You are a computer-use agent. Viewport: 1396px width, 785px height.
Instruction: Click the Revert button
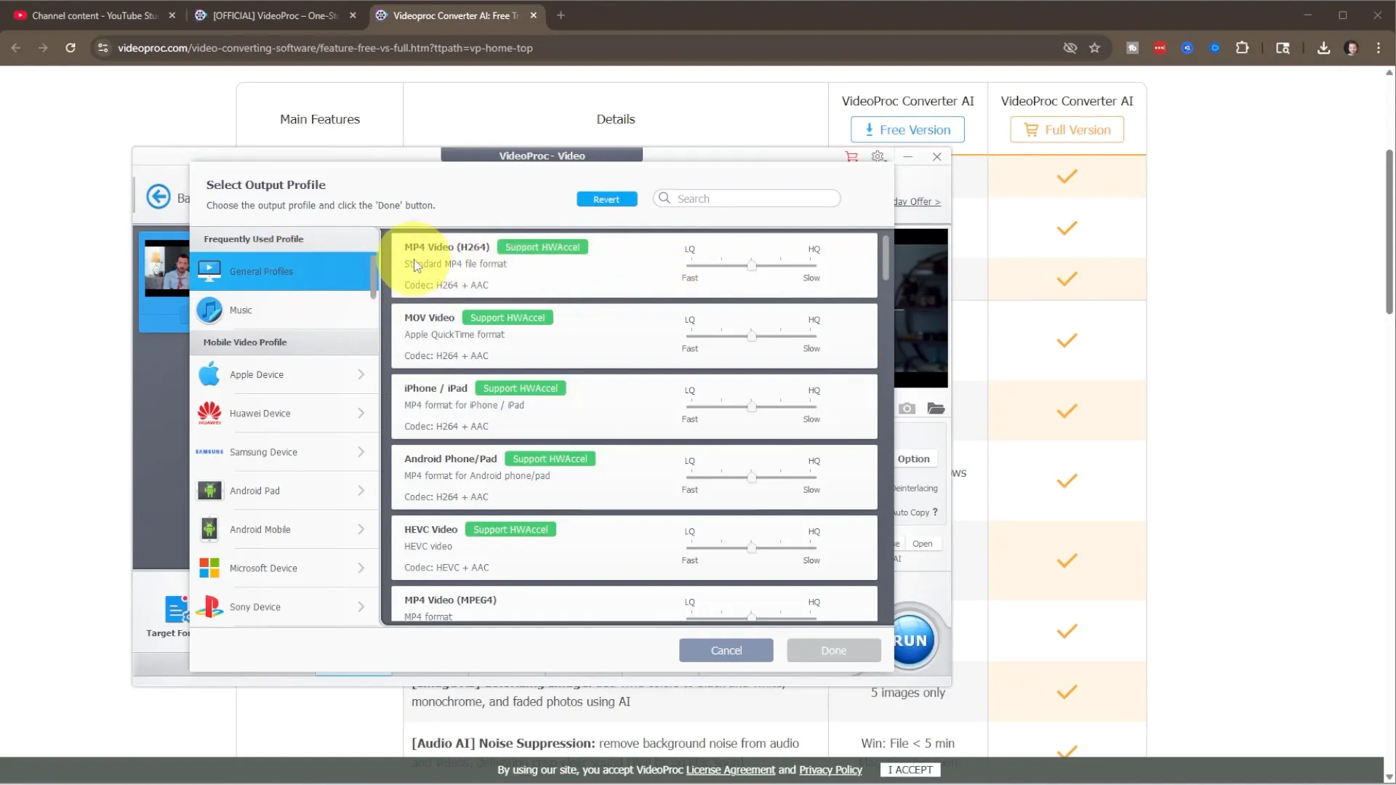[x=606, y=199]
